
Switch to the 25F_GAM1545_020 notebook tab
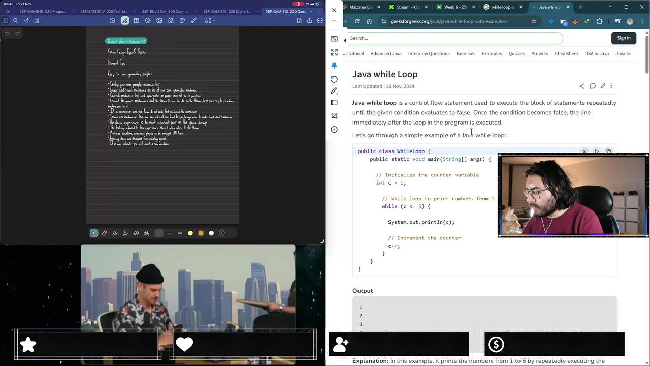coord(42,11)
